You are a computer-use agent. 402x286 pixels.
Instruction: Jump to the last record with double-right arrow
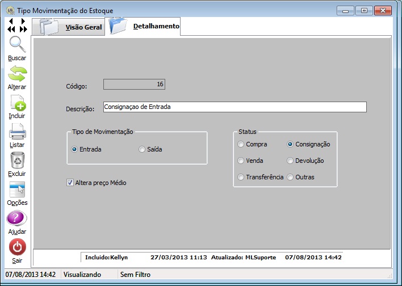point(23,29)
